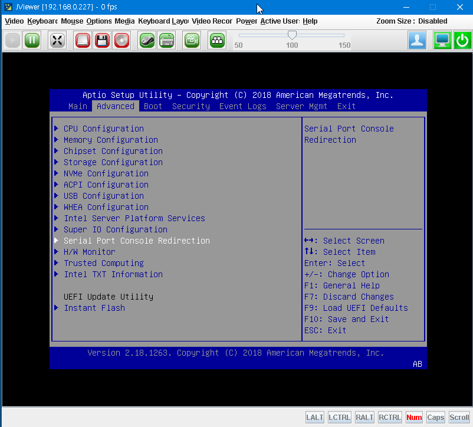This screenshot has height=427, width=473.
Task: Click the host monitor display icon
Action: 442,41
